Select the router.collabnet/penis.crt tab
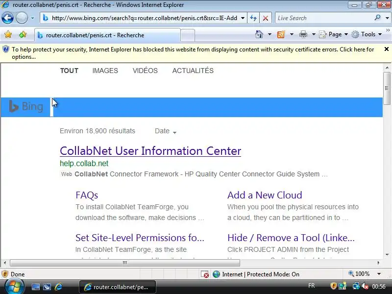392x294 pixels. coord(107,35)
